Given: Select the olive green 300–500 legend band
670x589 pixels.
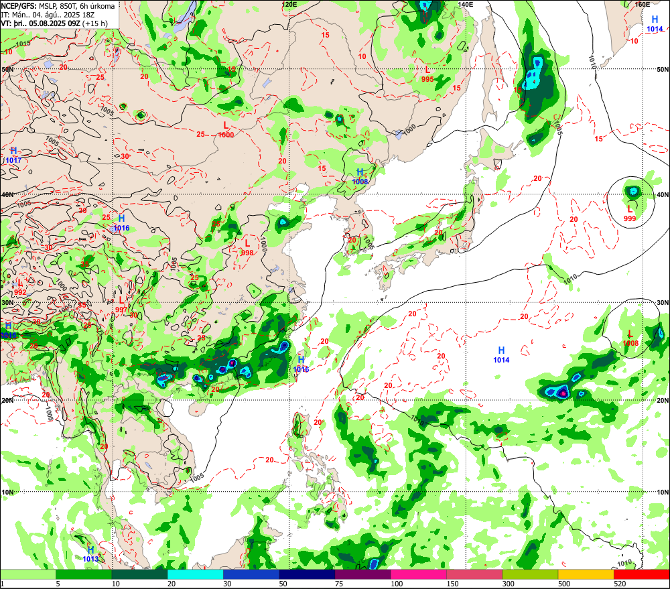Looking at the screenshot, I should (x=530, y=574).
